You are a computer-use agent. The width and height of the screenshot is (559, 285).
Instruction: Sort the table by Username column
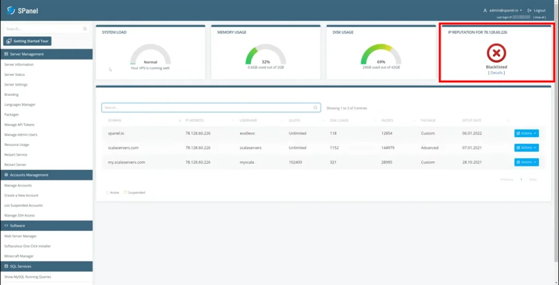tap(248, 120)
